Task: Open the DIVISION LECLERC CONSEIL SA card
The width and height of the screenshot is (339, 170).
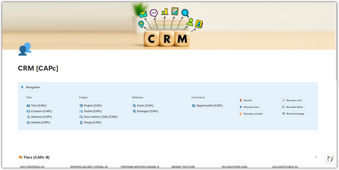Action: point(92,166)
